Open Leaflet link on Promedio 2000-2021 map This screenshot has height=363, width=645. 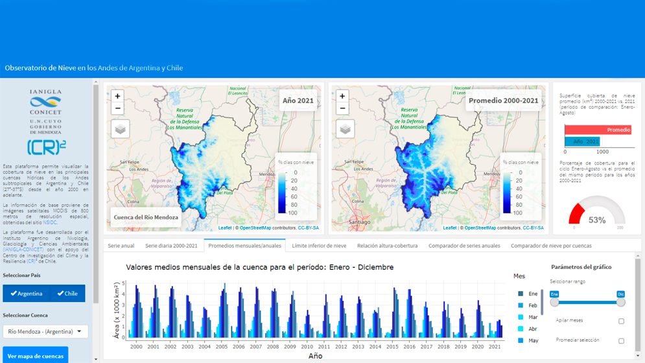pyautogui.click(x=450, y=228)
